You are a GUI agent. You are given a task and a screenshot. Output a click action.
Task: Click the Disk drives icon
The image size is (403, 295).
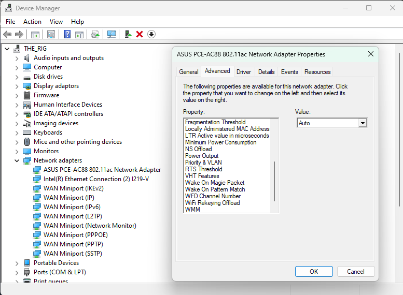click(27, 77)
